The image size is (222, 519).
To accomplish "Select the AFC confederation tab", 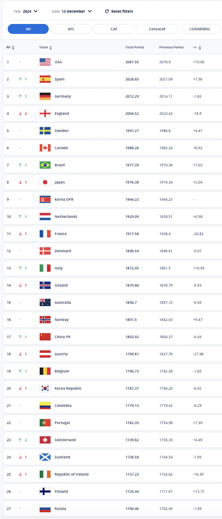I will point(71,29).
